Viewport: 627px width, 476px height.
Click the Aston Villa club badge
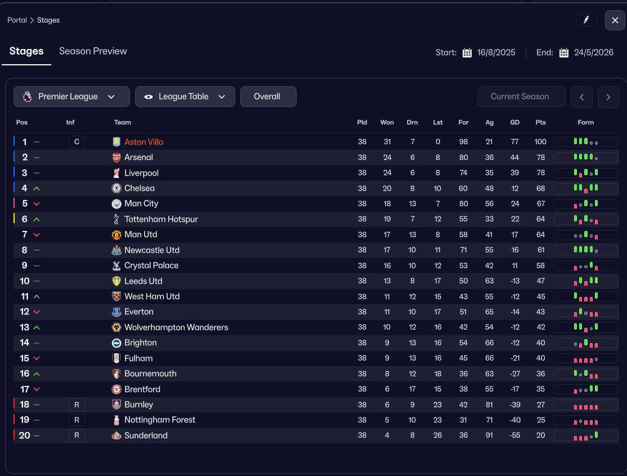pos(117,142)
